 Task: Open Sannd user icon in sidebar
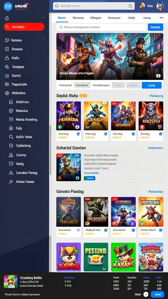tap(7, 76)
